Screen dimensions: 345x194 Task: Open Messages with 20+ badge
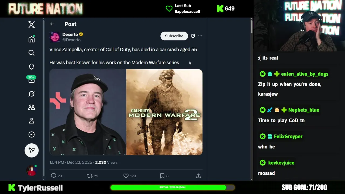(x=31, y=79)
